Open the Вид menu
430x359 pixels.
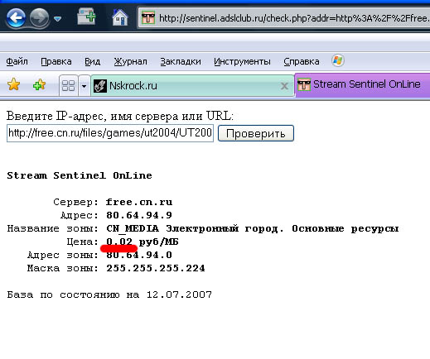coord(92,61)
